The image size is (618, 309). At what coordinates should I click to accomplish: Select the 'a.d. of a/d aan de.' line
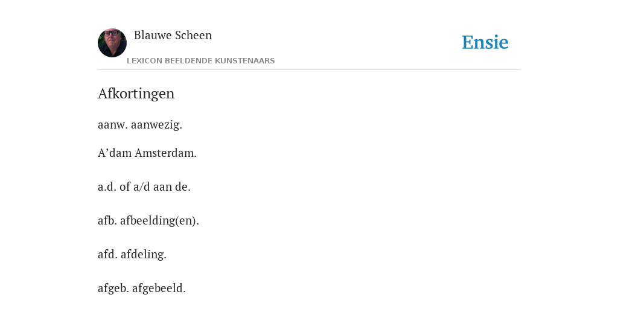point(144,187)
